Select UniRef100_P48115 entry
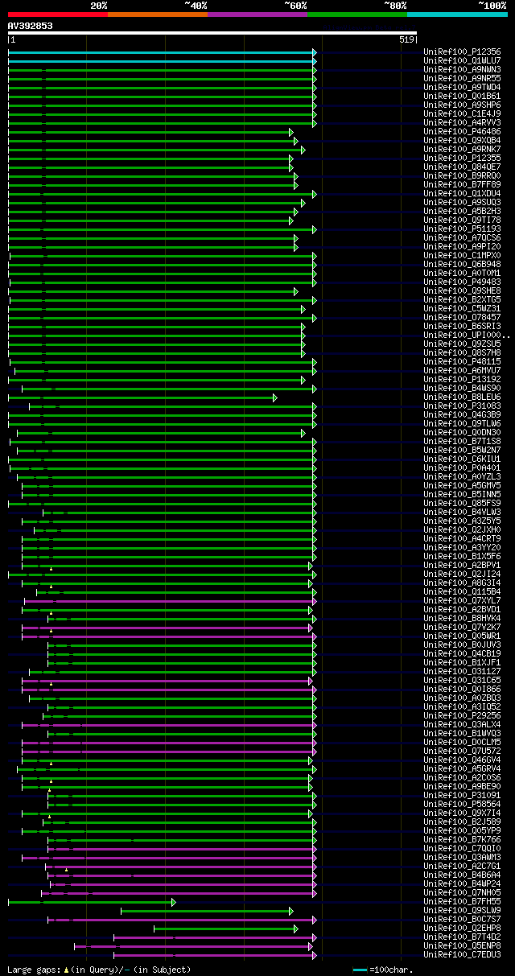The image size is (515, 976). coord(462,361)
